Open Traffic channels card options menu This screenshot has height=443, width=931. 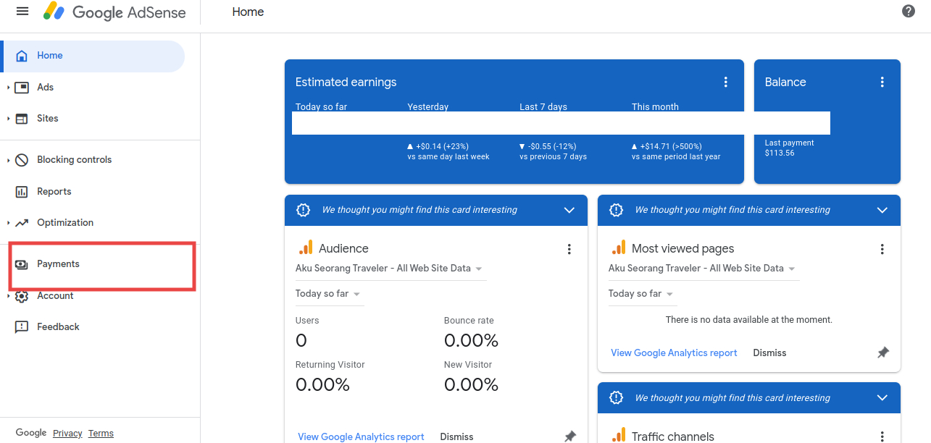(882, 436)
